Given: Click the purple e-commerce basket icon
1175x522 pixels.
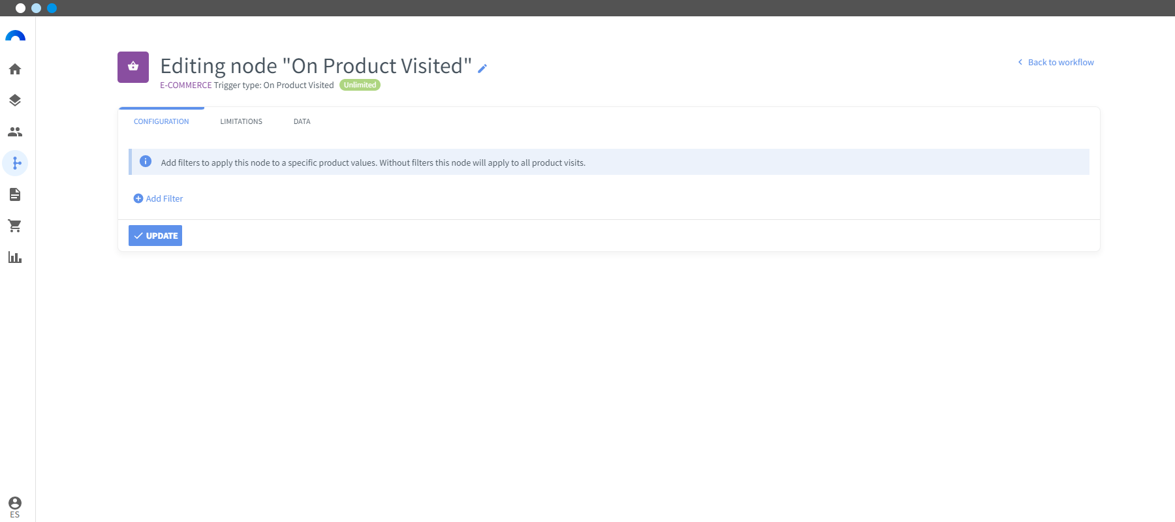Looking at the screenshot, I should coord(133,67).
